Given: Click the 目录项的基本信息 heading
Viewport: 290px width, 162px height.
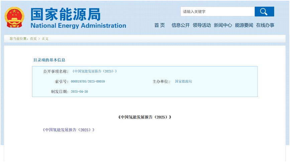Looking at the screenshot, I should coord(49,60).
